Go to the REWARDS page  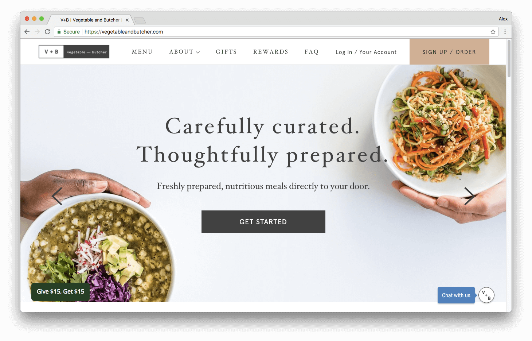tap(271, 52)
